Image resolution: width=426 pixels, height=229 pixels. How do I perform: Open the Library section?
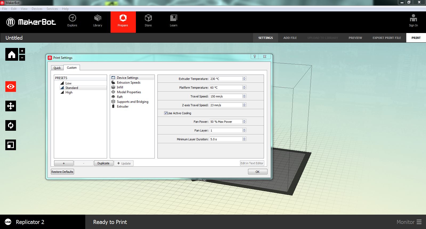pos(98,21)
